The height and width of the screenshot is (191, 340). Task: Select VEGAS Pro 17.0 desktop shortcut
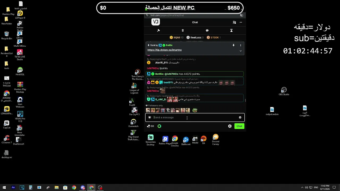20,117
